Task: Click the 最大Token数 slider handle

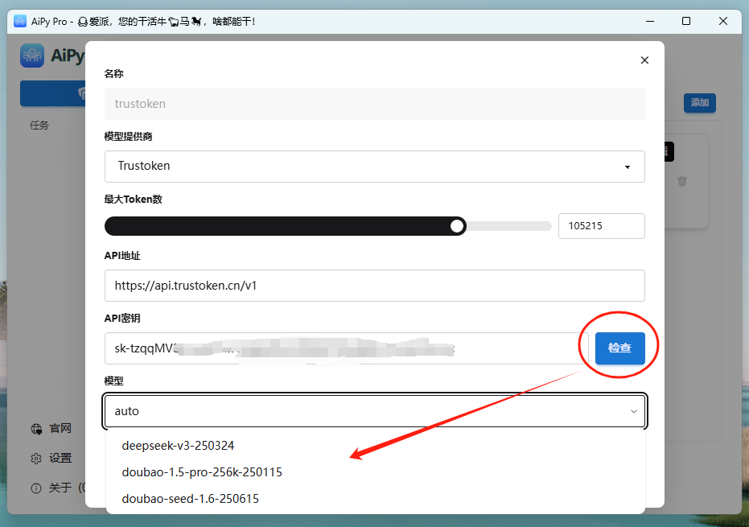Action: (x=457, y=226)
